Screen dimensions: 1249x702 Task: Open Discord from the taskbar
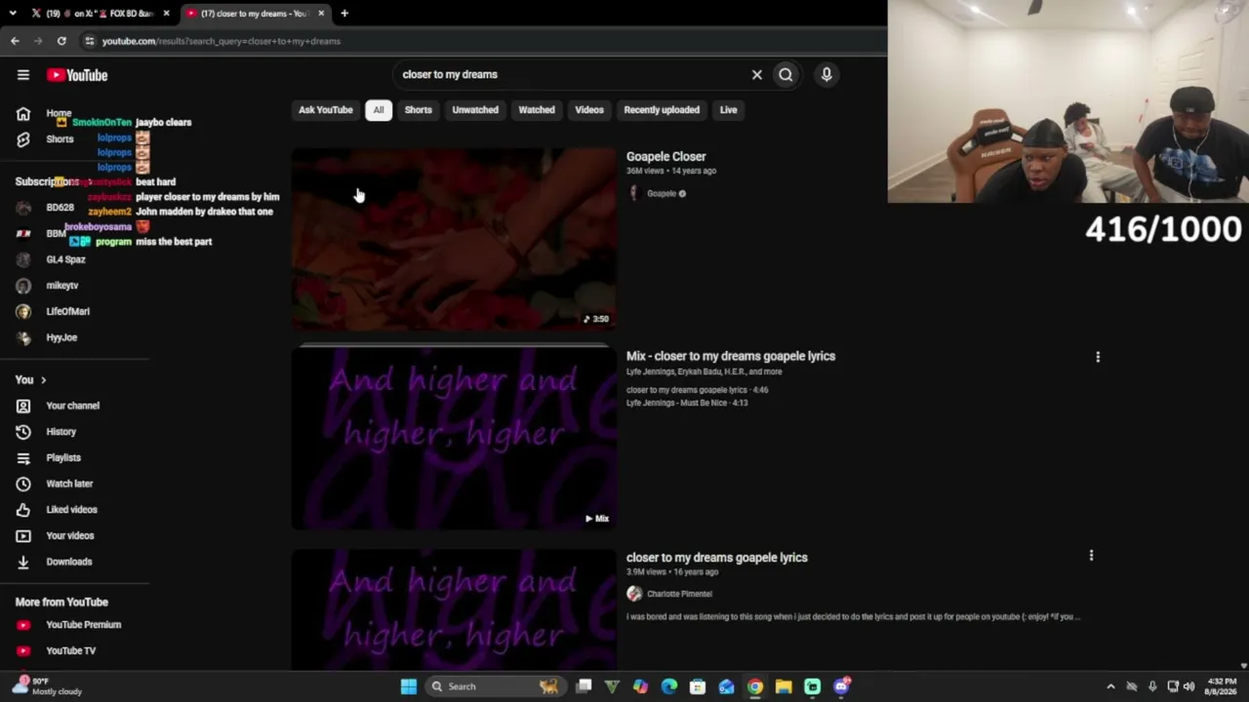pos(841,686)
